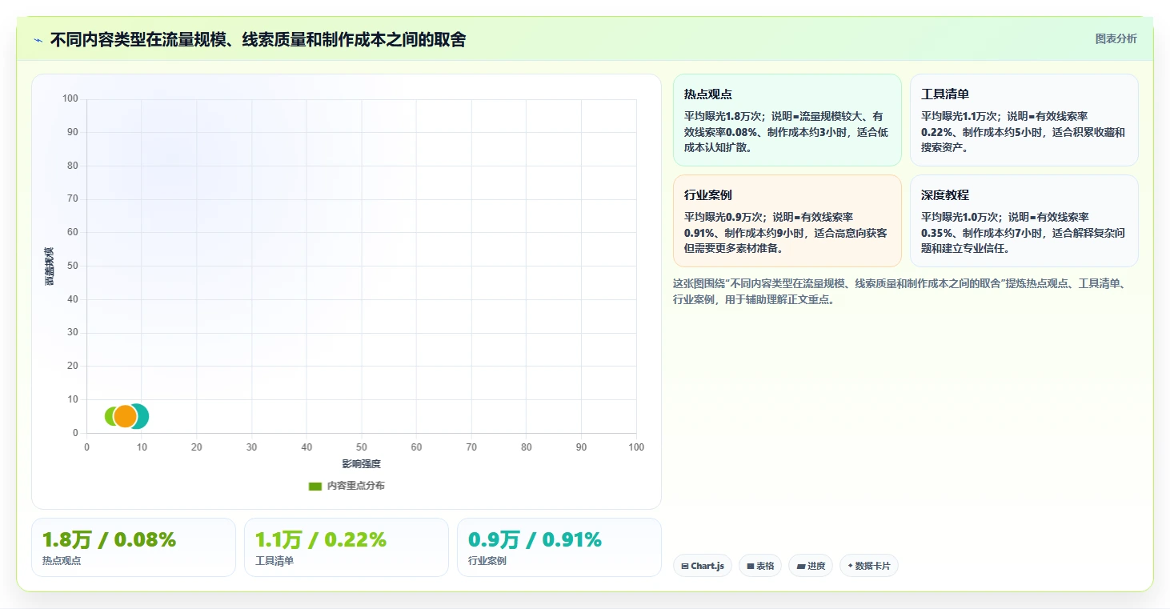Image resolution: width=1170 pixels, height=609 pixels.
Task: Click the lightning icon beside the page title
Action: click(38, 40)
